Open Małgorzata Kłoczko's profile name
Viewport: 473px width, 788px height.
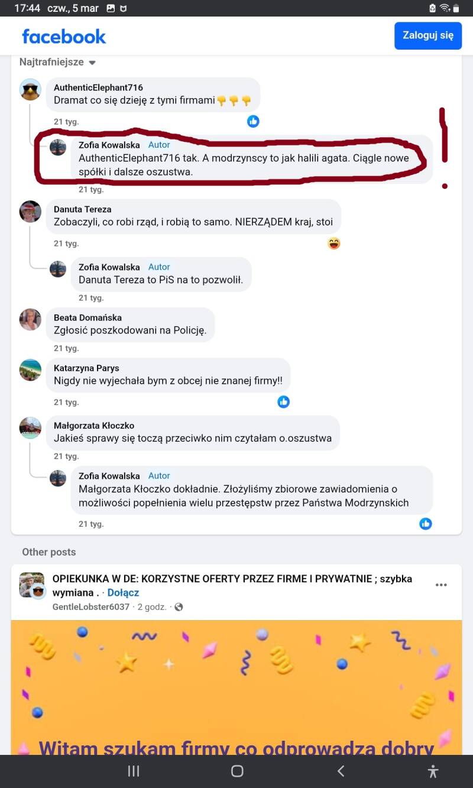[94, 426]
